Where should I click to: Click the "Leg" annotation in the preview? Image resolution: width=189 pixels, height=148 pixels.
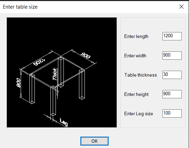pyautogui.click(x=64, y=122)
